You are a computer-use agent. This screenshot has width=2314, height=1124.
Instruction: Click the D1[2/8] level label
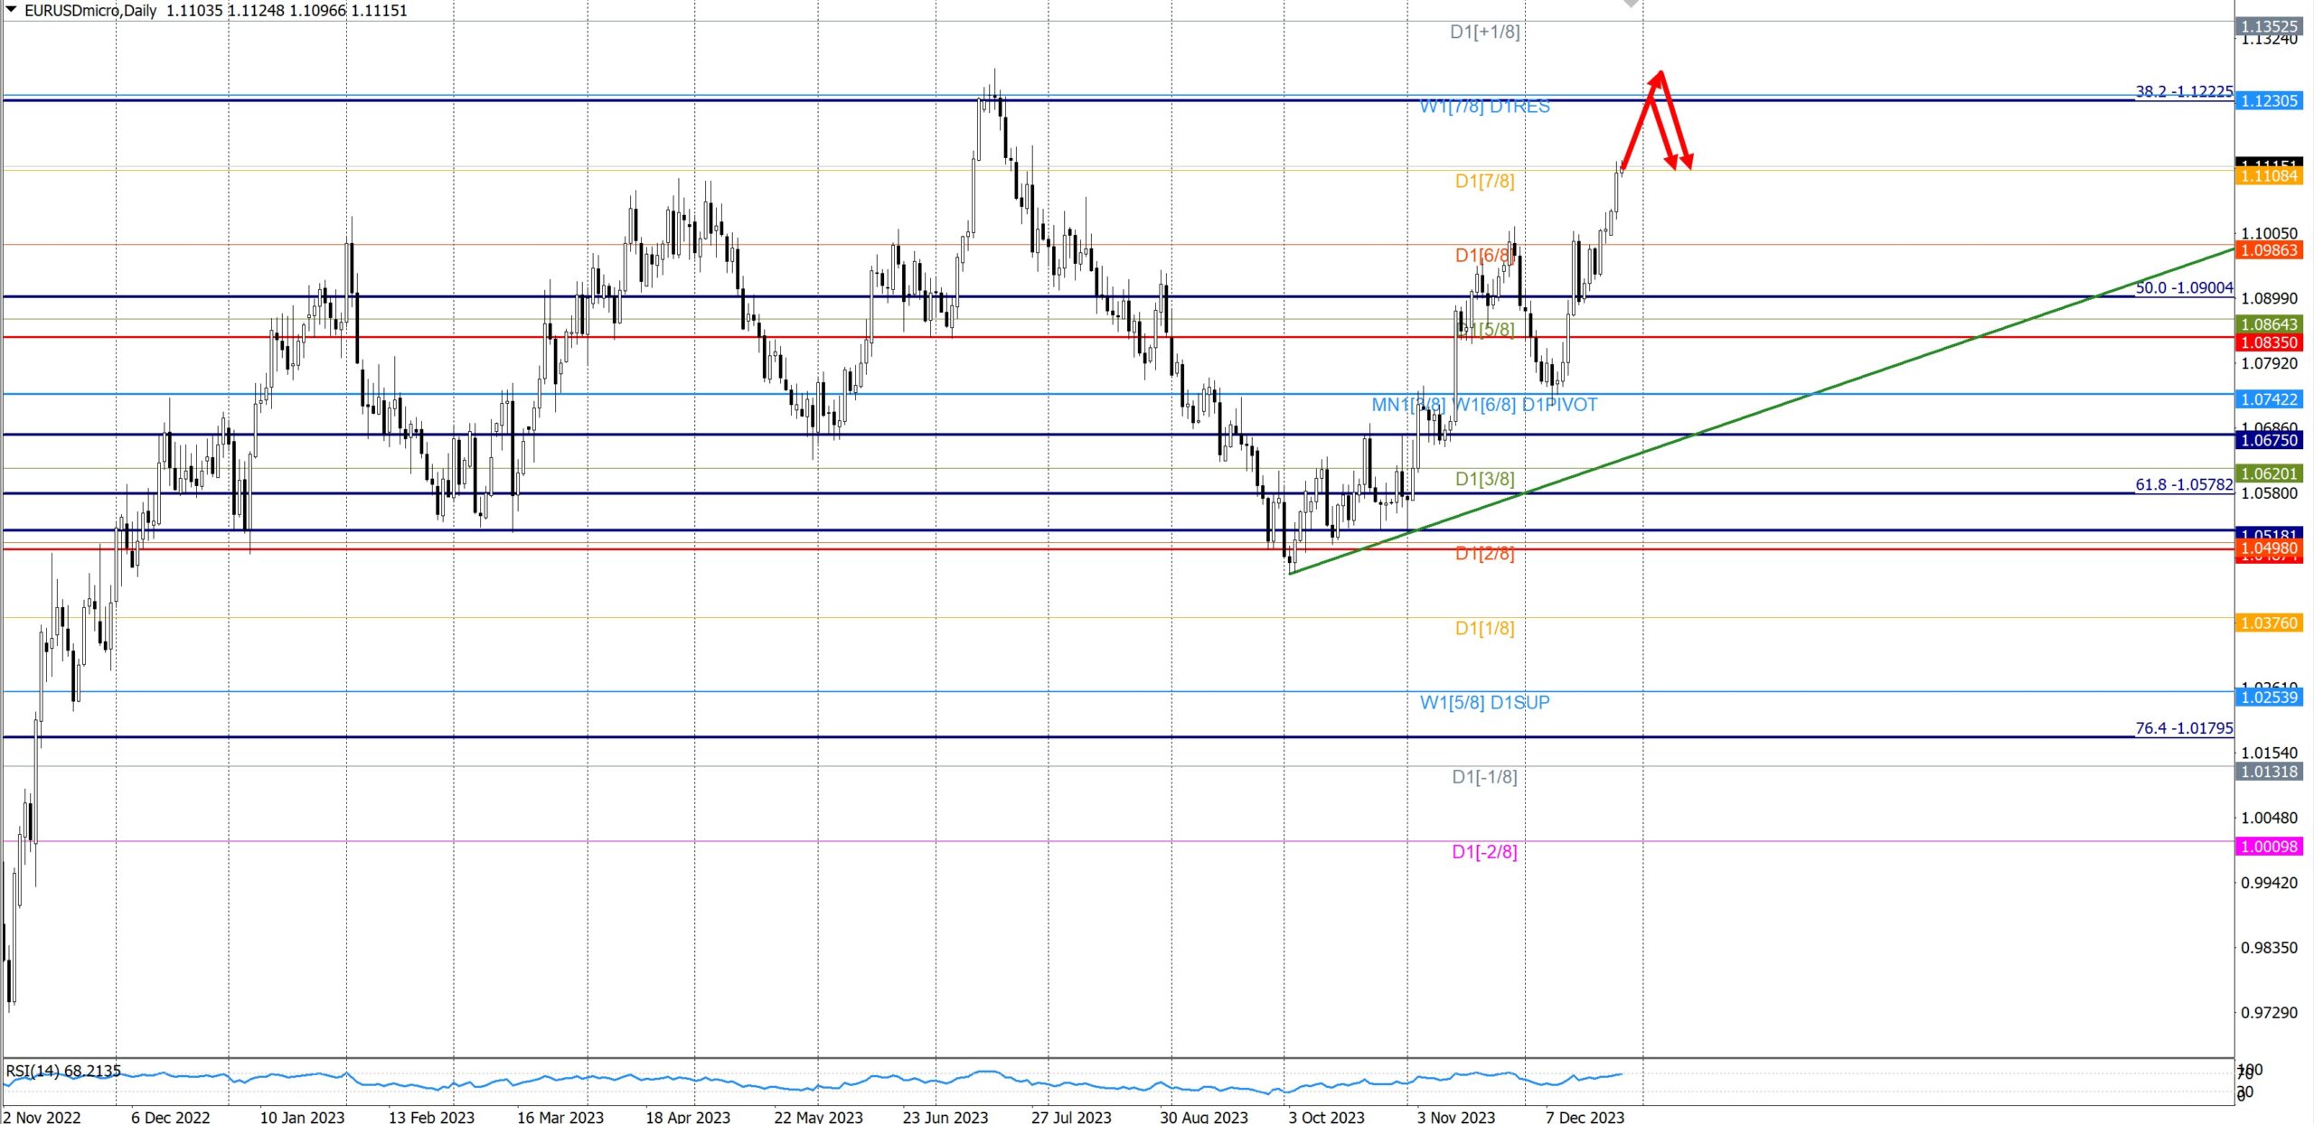pos(1484,553)
